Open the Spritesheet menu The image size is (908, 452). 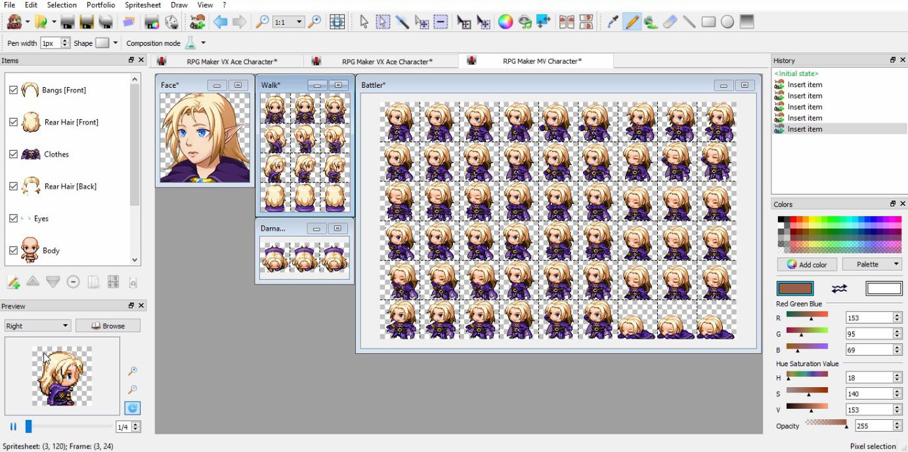point(142,5)
